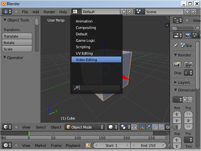This screenshot has width=201, height=151.
Task: Click the Translate button
Action: [17, 36]
